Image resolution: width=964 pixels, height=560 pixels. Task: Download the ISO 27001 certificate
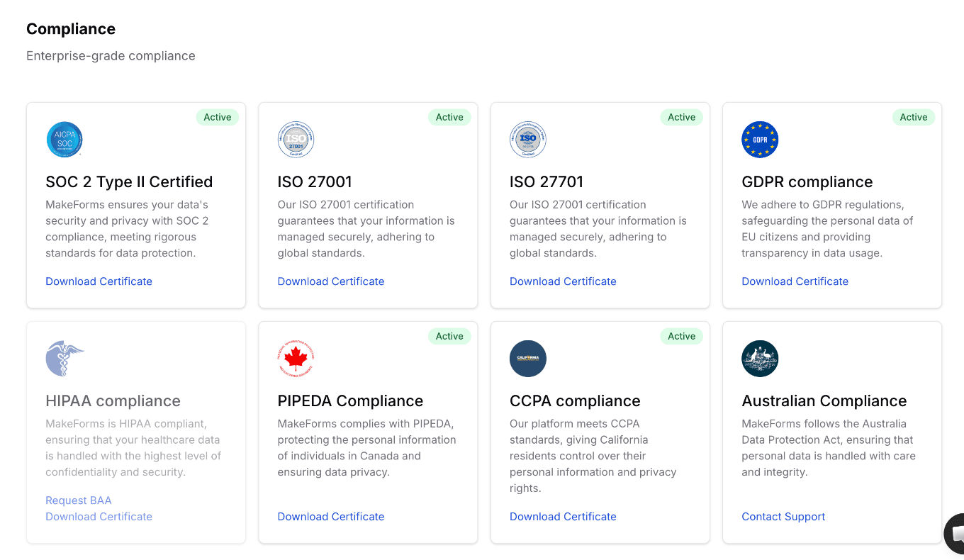pyautogui.click(x=331, y=281)
